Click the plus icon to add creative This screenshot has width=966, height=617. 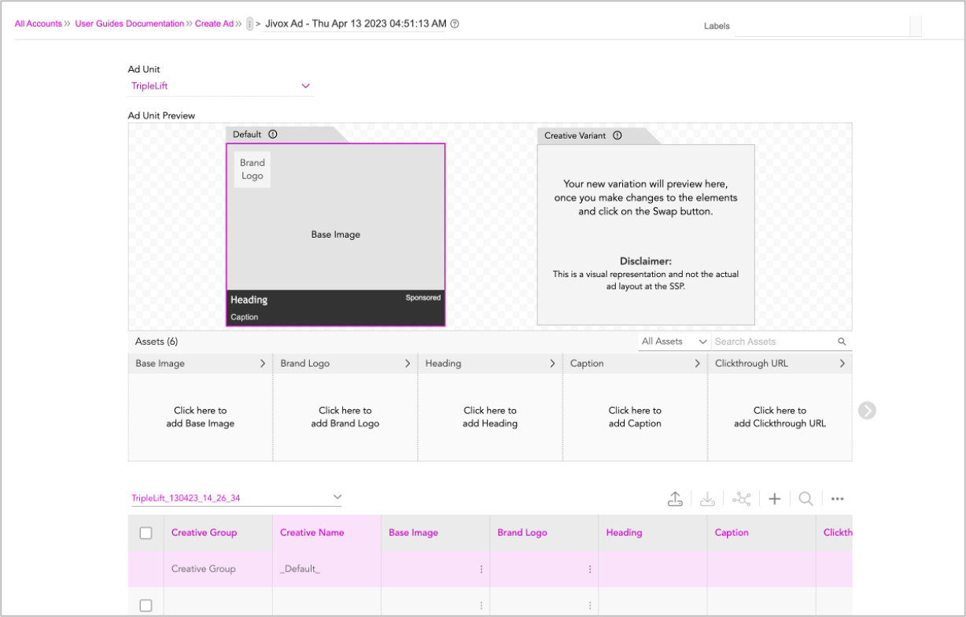(x=774, y=499)
